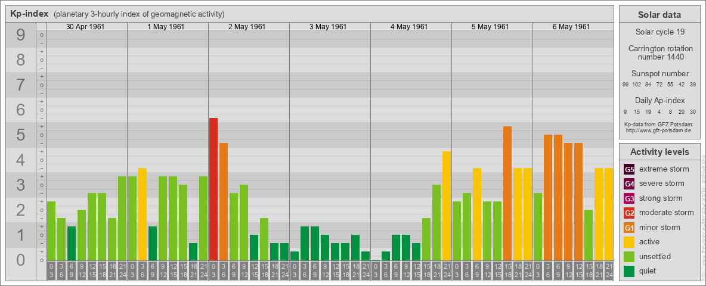The image size is (706, 286).
Task: Click sunspot number value '39'
Action: [692, 85]
